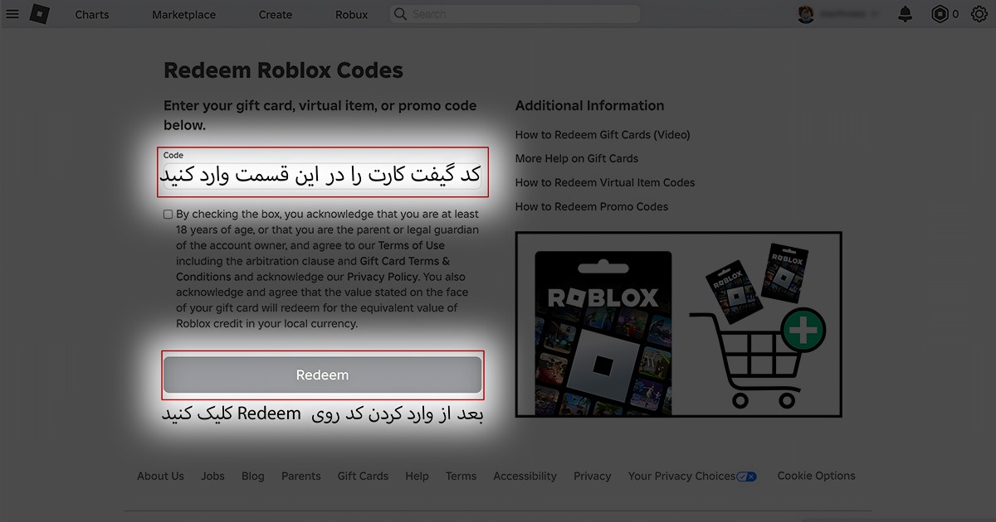Screen dimensions: 996x522
Task: Click the About Us footer link
Action: (160, 476)
